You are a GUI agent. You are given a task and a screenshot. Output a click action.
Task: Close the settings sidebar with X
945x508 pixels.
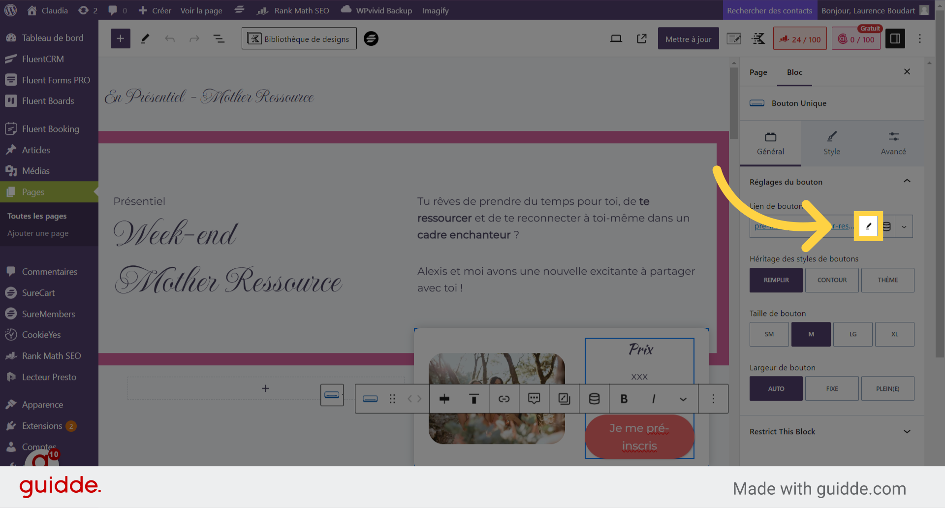pyautogui.click(x=907, y=72)
